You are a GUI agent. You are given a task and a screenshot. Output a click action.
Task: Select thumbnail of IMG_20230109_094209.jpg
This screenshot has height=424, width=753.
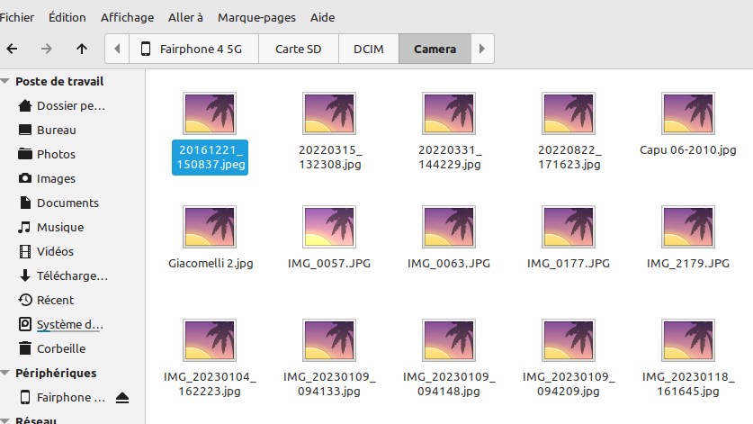[568, 340]
